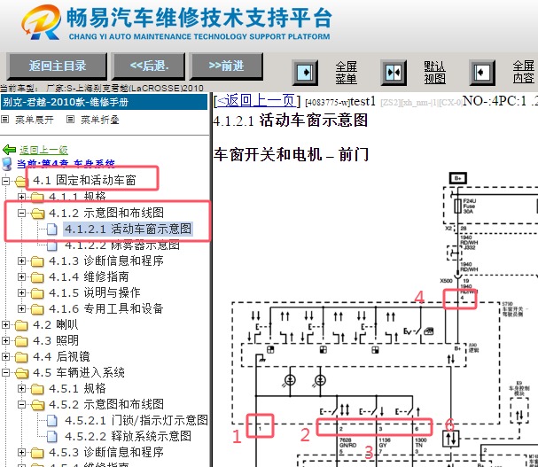538x467 pixels.
Task: Select 4.1.3 诊断信息和程序 tree item
Action: tap(106, 261)
